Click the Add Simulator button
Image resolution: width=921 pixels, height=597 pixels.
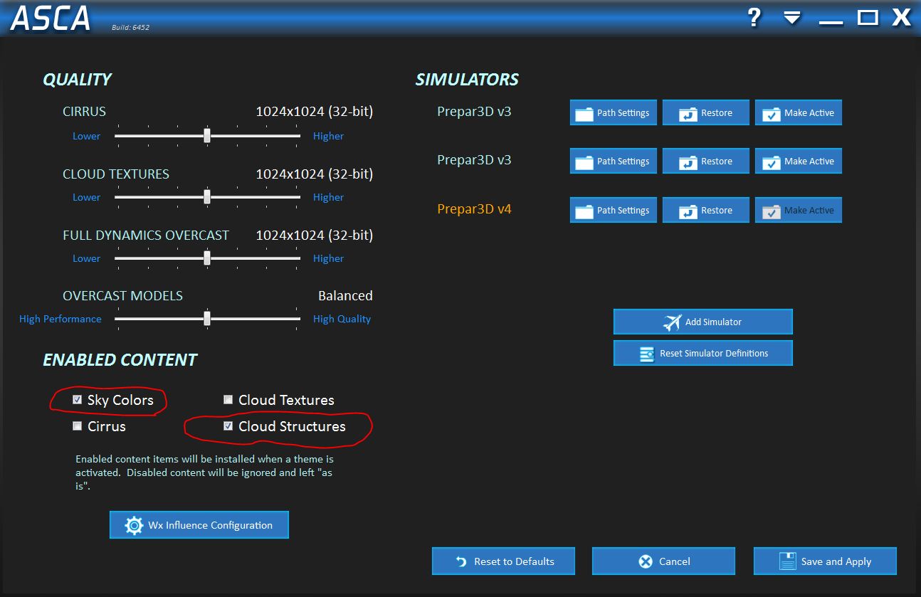click(703, 322)
